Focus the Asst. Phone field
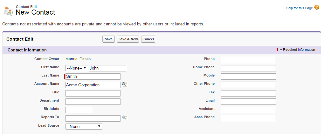Viewport: 323px width, 134px height. tap(248, 118)
